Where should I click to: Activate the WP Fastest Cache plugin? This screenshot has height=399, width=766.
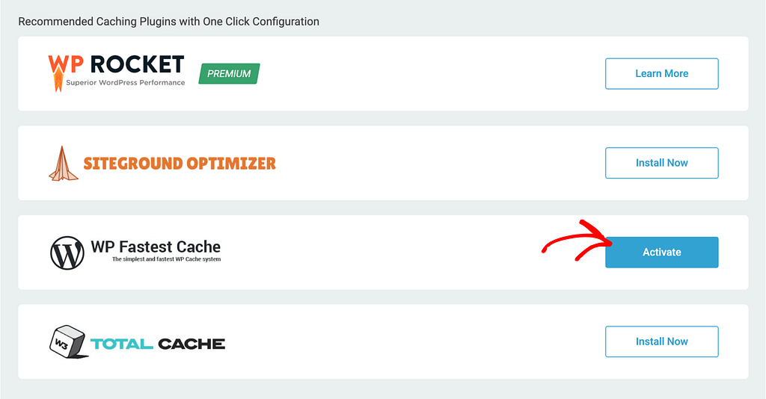coord(661,253)
